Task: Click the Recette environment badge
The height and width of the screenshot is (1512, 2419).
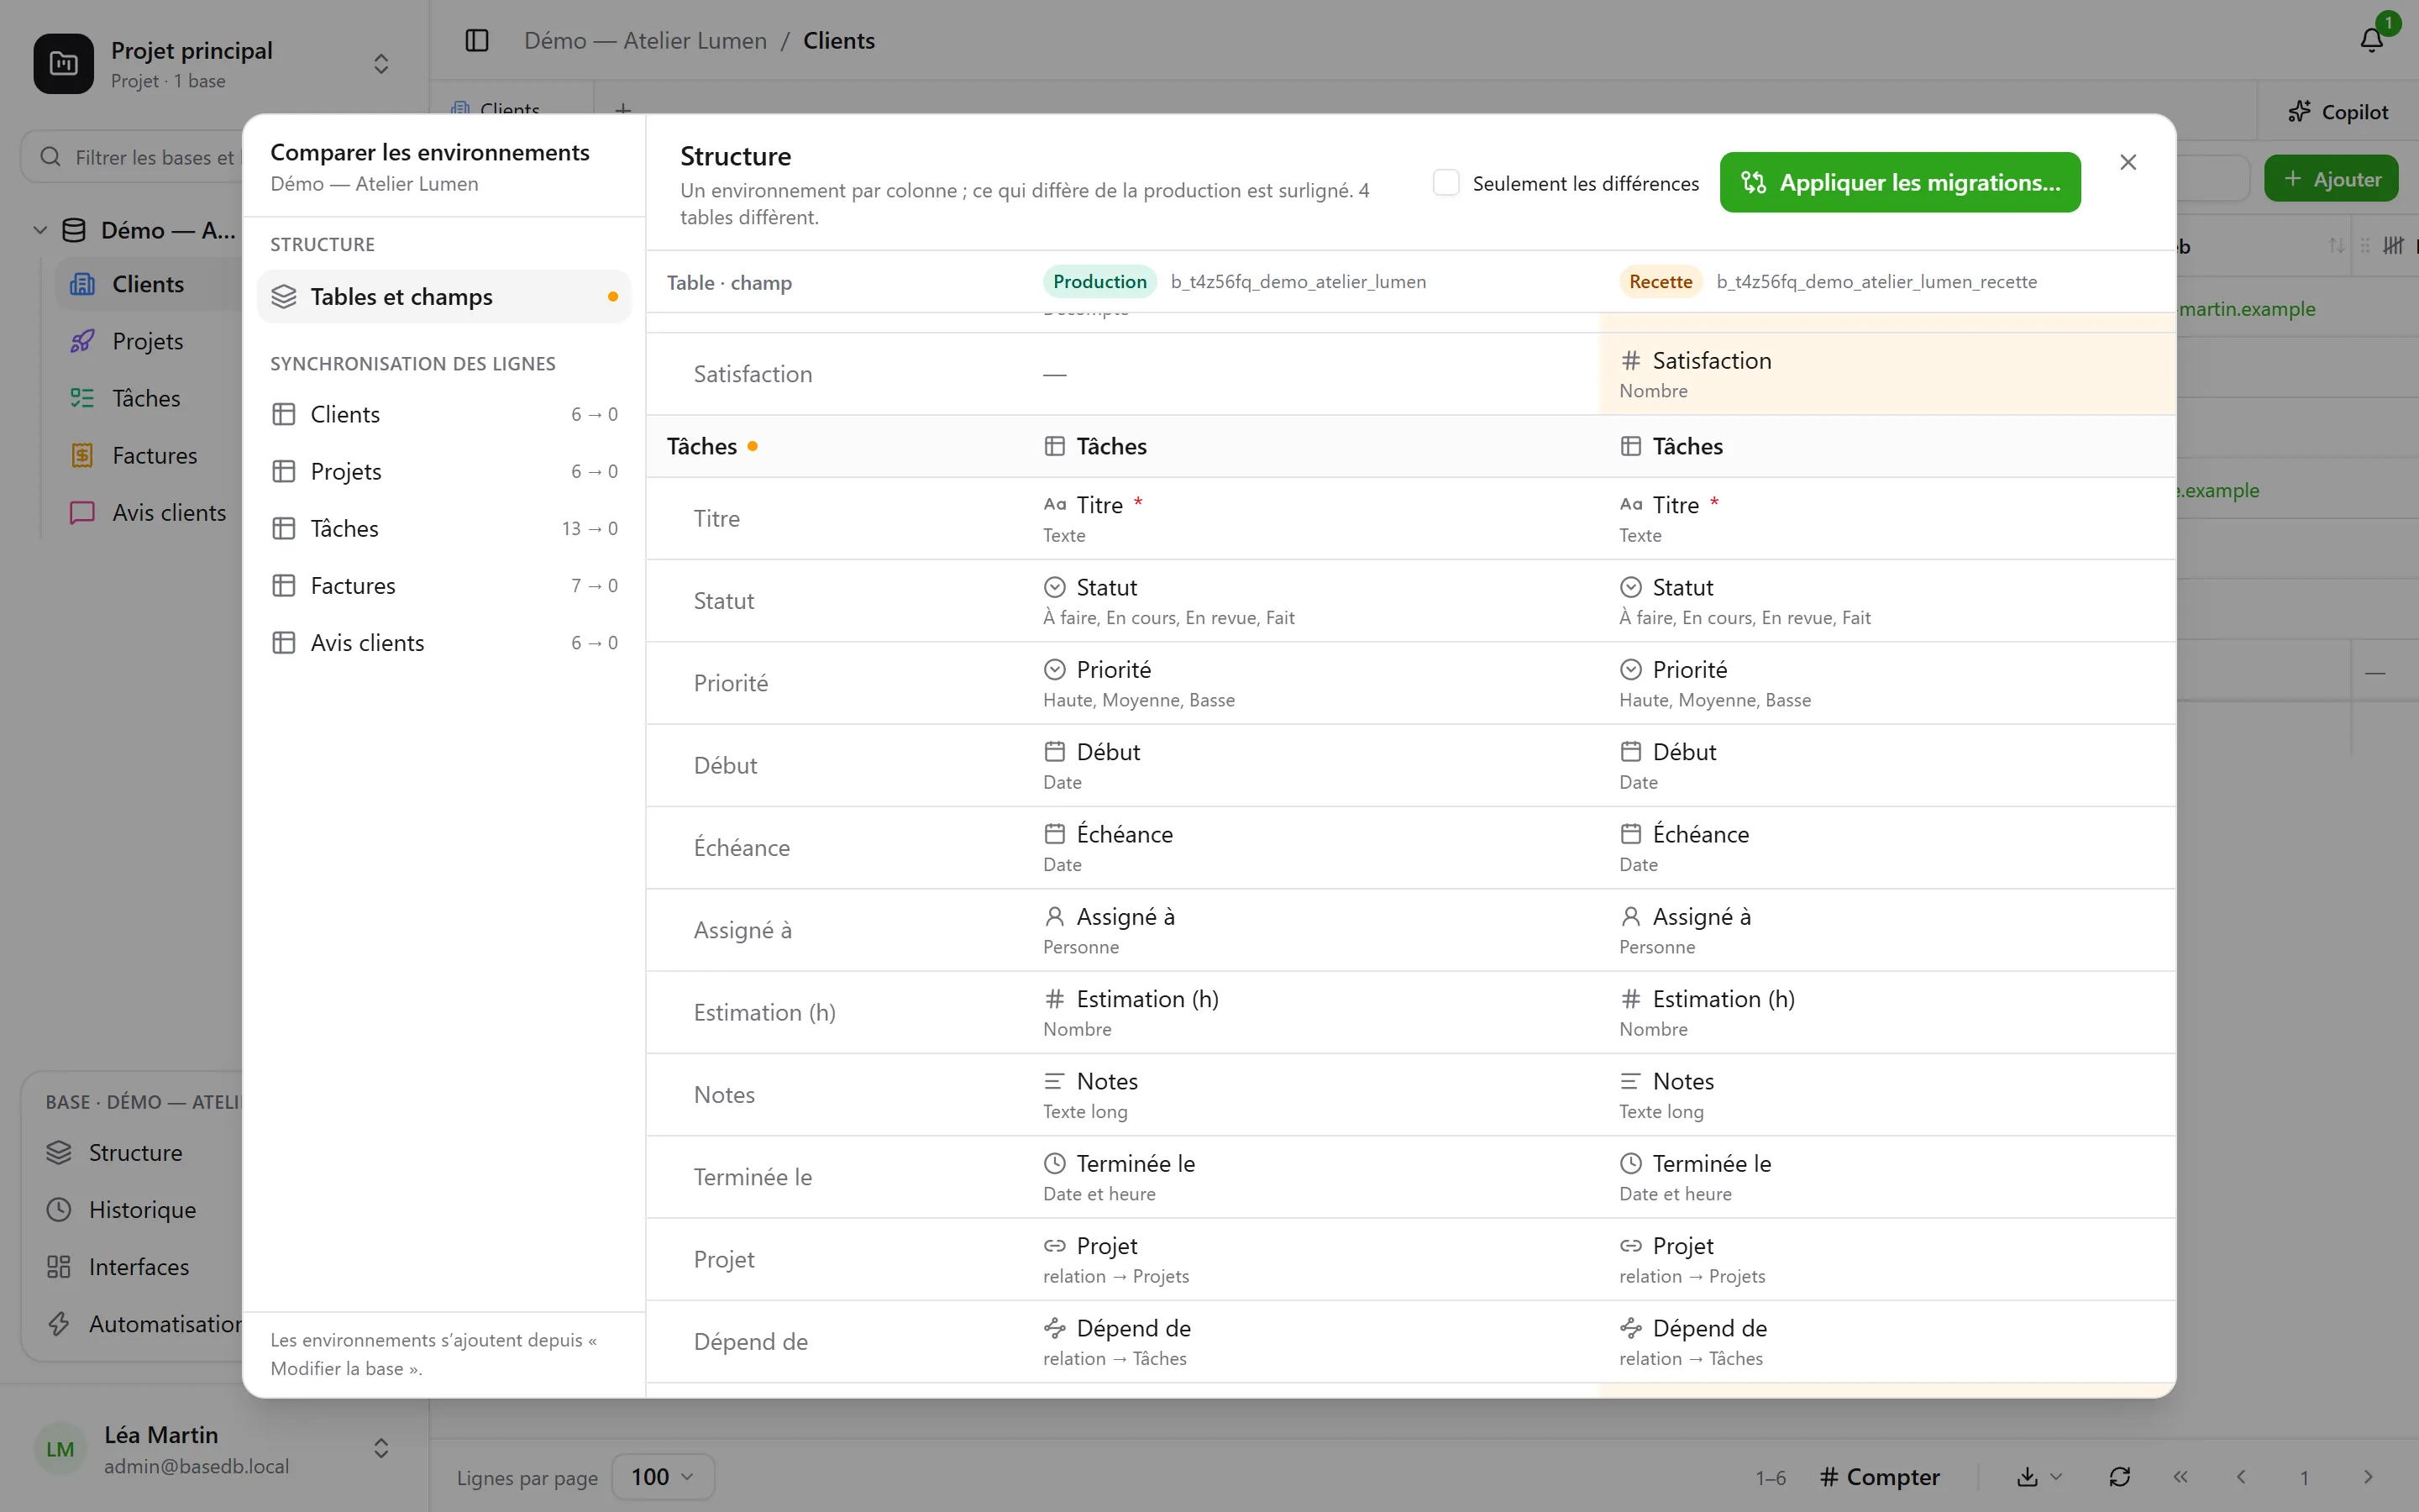Action: [x=1661, y=281]
